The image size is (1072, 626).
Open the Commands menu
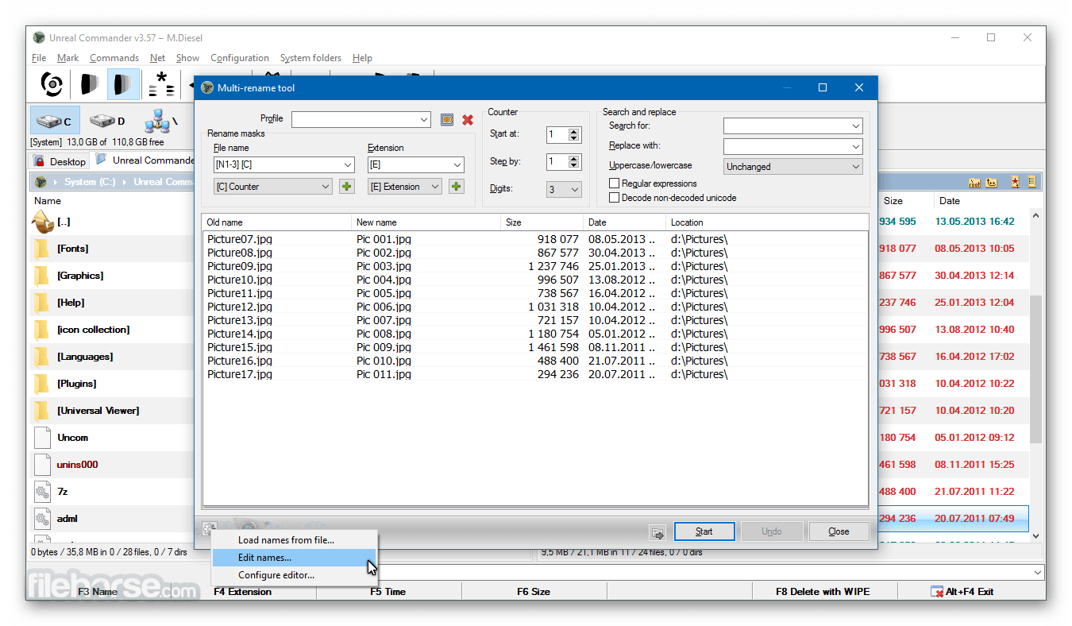click(114, 58)
